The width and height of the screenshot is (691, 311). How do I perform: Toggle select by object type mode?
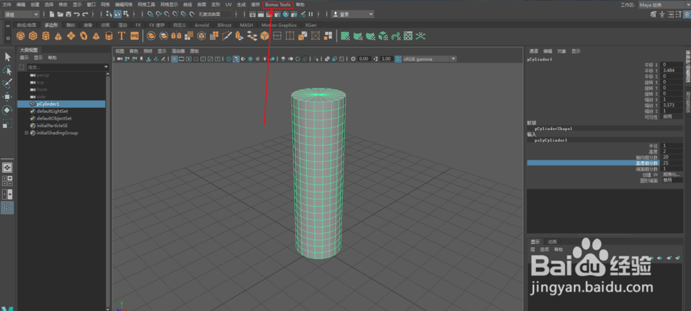[x=117, y=14]
